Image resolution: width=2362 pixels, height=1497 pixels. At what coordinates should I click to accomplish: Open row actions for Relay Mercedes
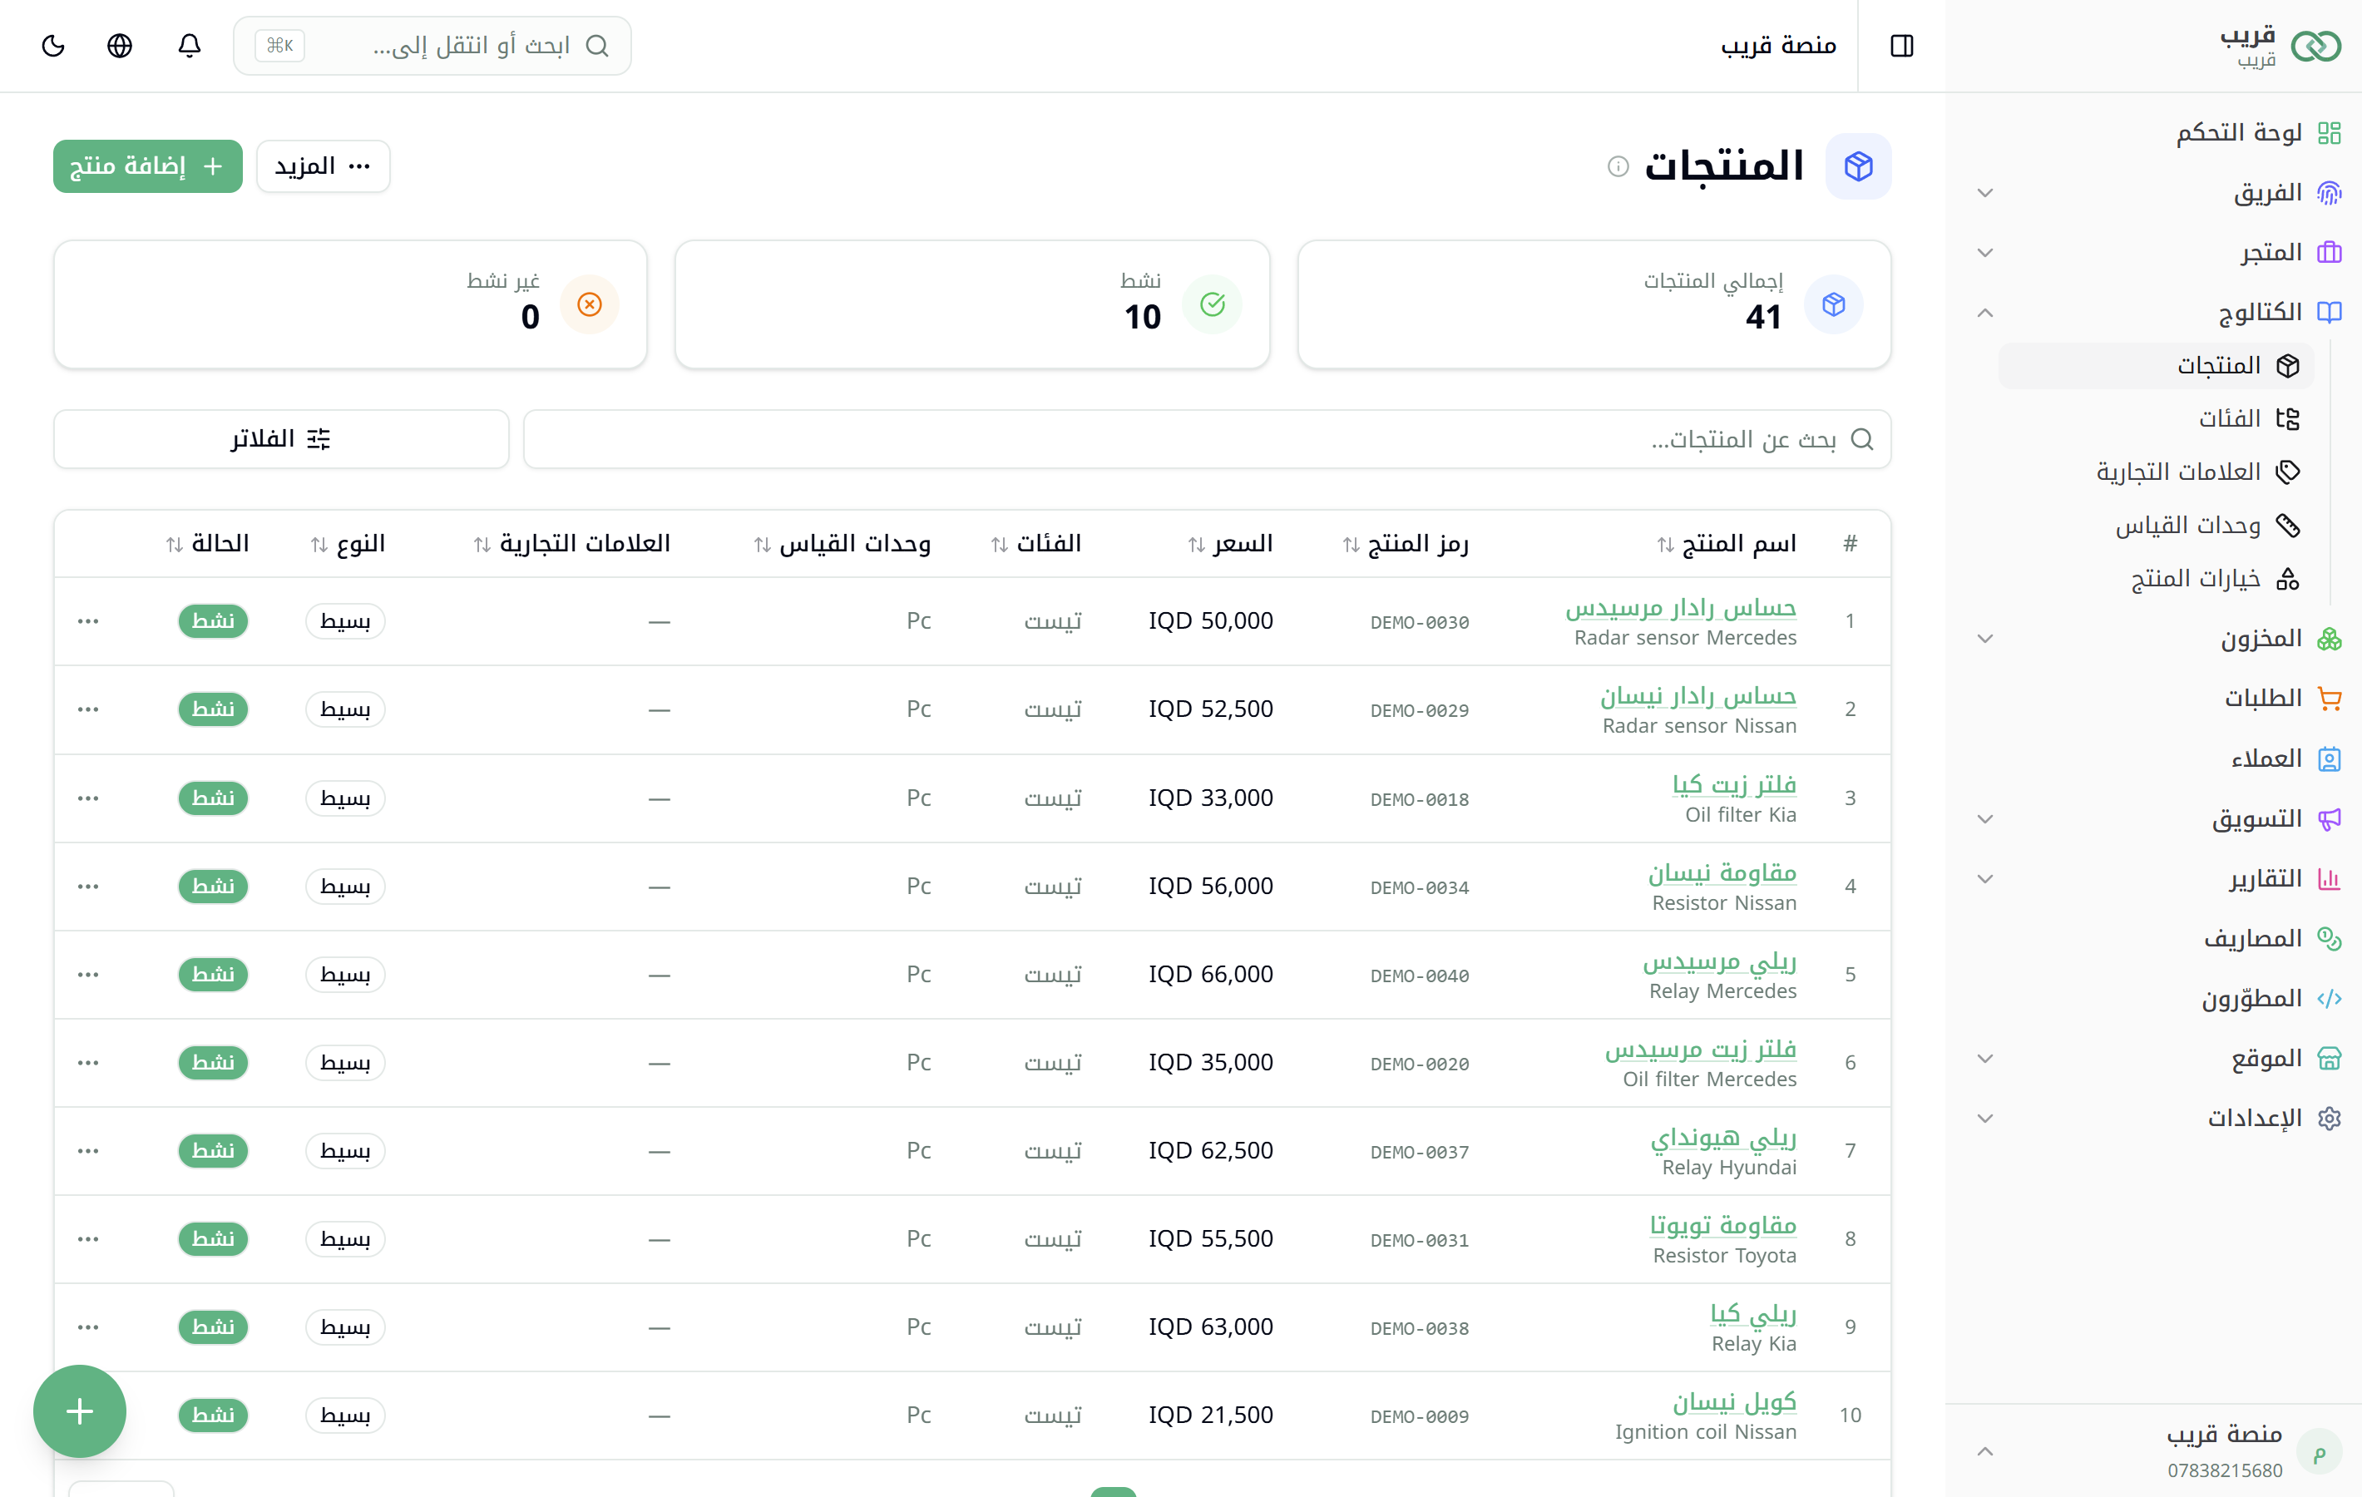(x=88, y=974)
